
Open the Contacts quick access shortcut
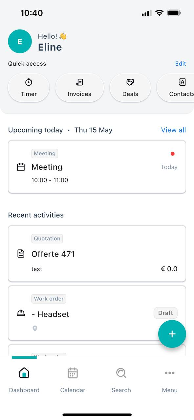(x=176, y=88)
